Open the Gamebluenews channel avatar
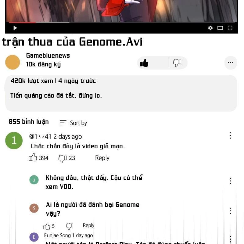This screenshot has width=244, height=244. (13, 62)
